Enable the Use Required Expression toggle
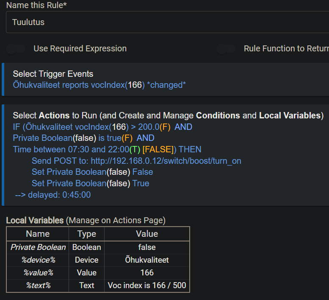 click(16, 49)
